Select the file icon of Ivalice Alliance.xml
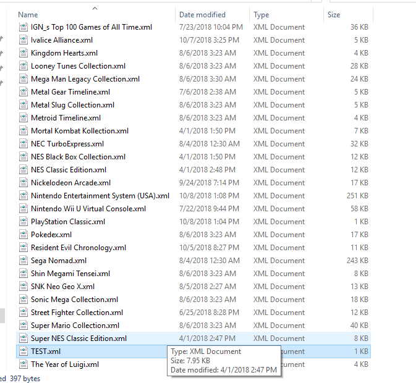 click(x=23, y=40)
